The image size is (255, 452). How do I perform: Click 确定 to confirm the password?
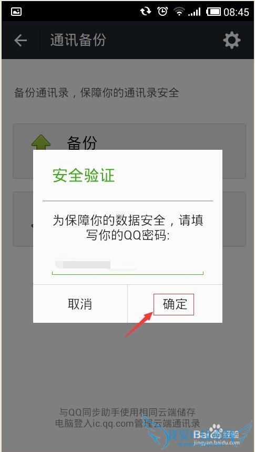pos(175,304)
